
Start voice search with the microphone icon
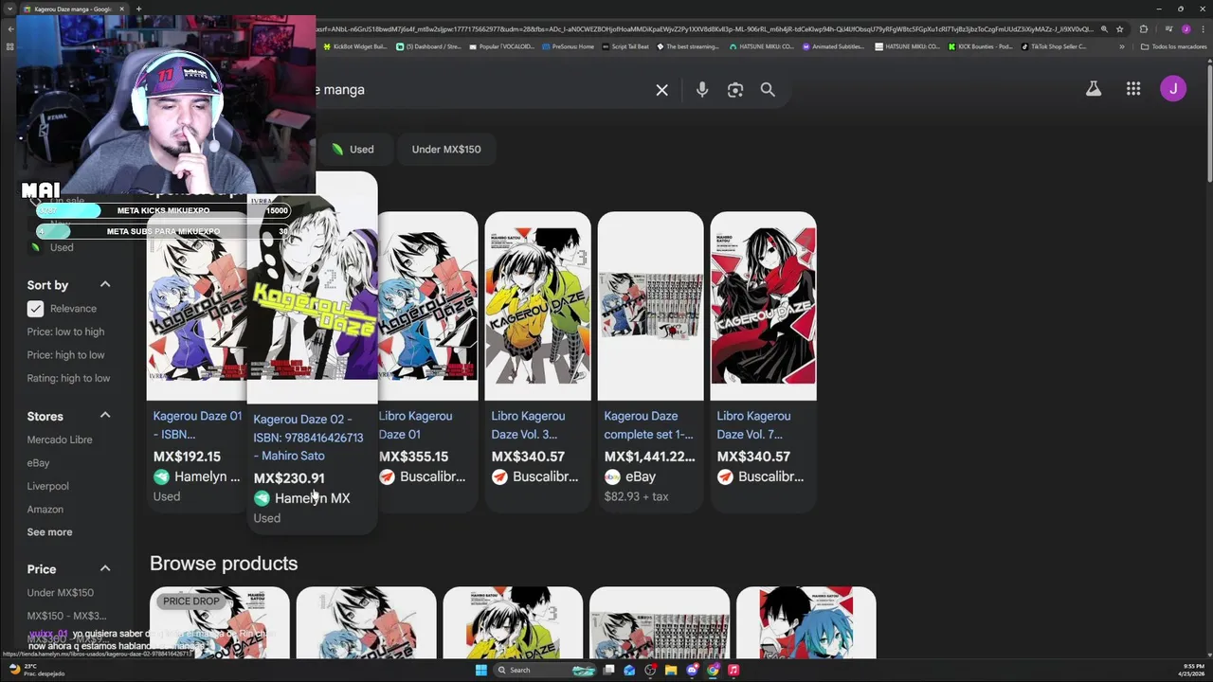click(x=702, y=90)
